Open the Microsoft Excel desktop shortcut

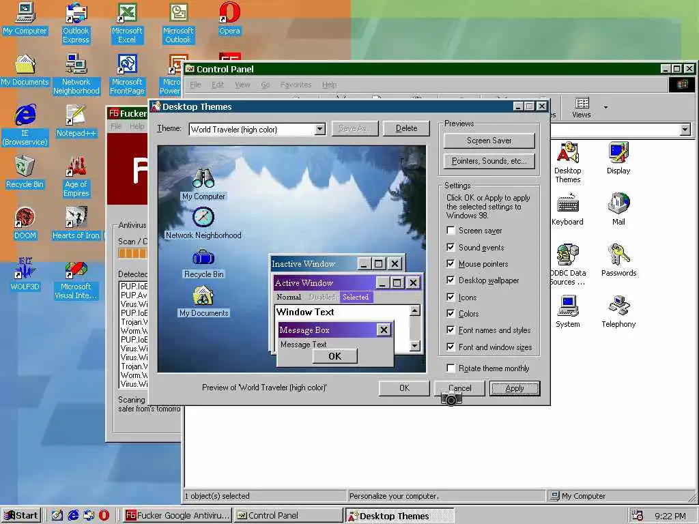127,23
